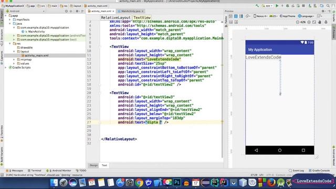Click RelativeLayout breadcrumb in editor
336x189 pixels.
click(x=115, y=17)
